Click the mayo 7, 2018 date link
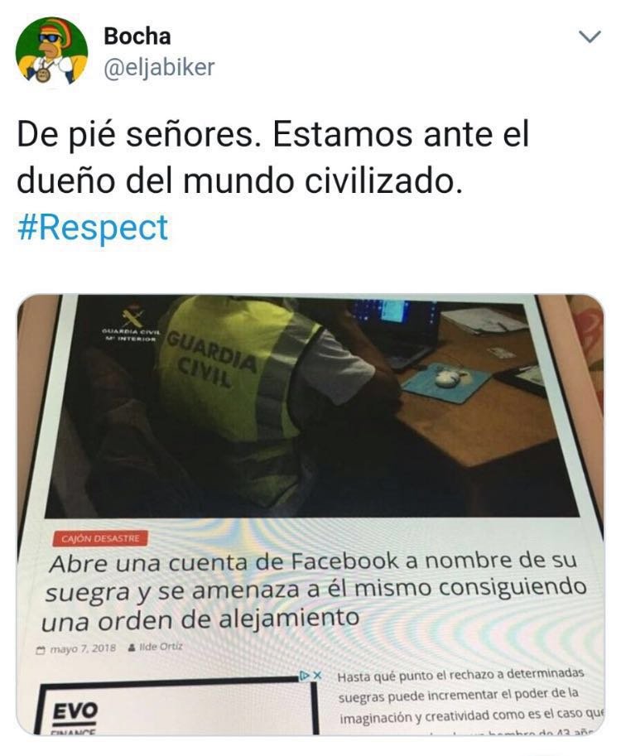Image resolution: width=621 pixels, height=756 pixels. (83, 648)
